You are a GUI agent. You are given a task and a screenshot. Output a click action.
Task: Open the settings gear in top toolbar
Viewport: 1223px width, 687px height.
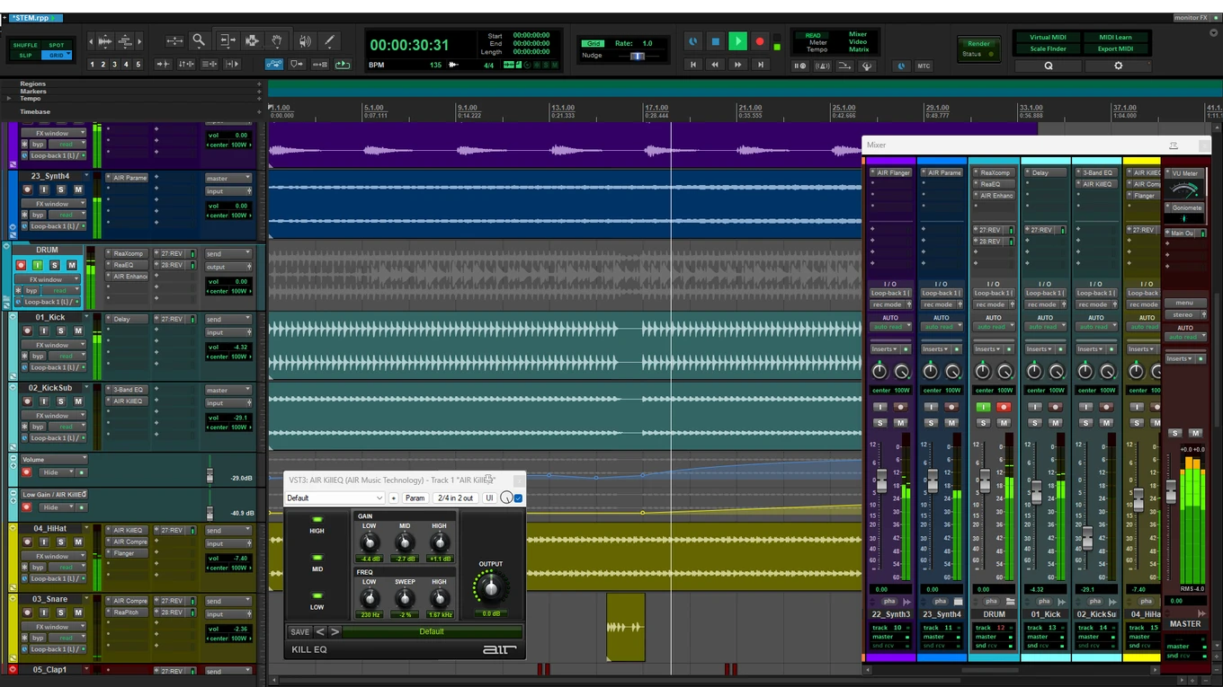1119,66
